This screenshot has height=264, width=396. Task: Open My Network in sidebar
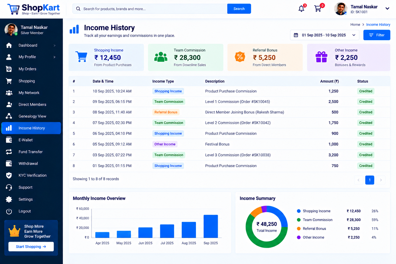click(x=31, y=93)
